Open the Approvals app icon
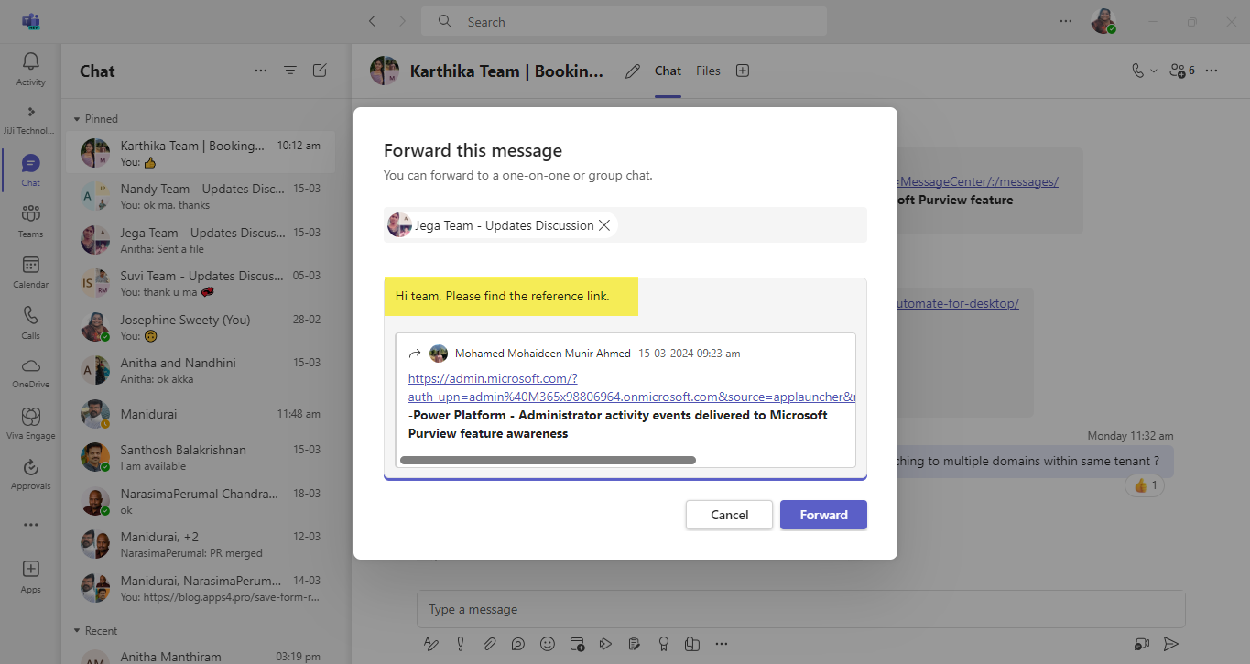 (x=30, y=474)
